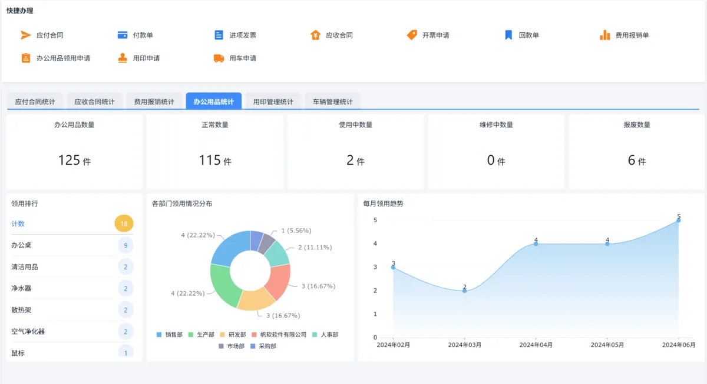Viewport: 707px width, 384px height.
Task: Open the 办公用品领用申请 shortcut link
Action: click(x=63, y=58)
